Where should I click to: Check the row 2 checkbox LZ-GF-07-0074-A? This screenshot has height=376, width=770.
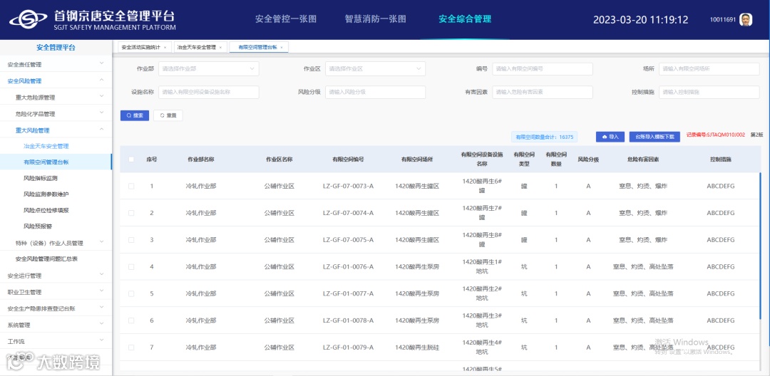pos(131,213)
